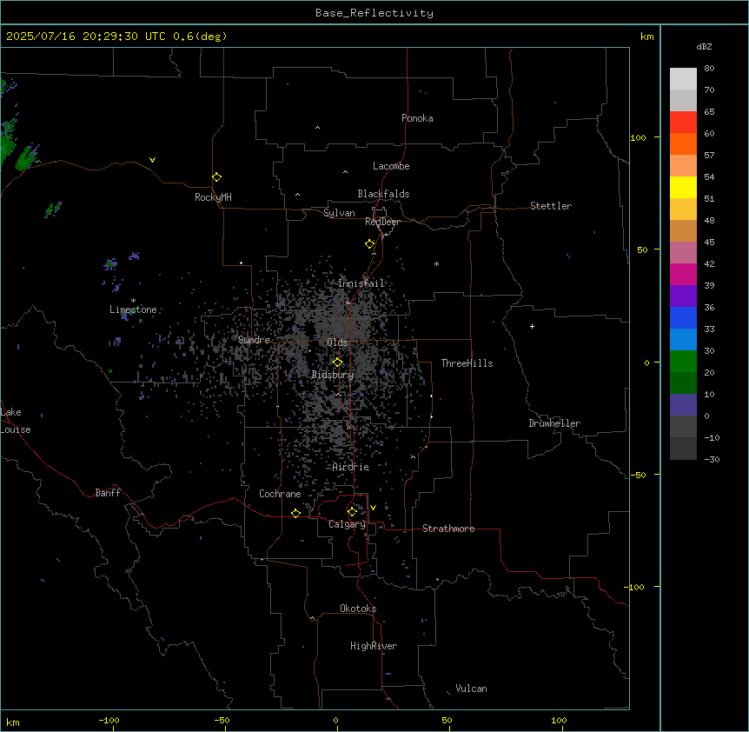
Task: Click the Okotoks label
Action: pos(358,609)
